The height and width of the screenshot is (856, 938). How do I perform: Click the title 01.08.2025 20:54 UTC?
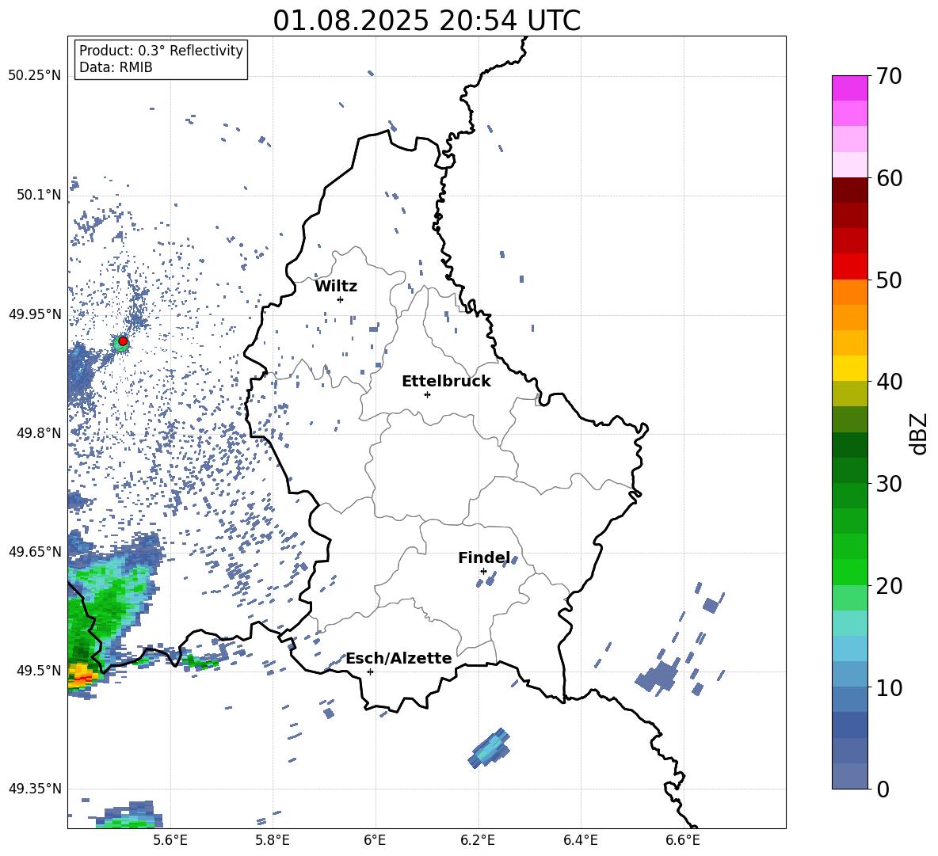pos(426,21)
